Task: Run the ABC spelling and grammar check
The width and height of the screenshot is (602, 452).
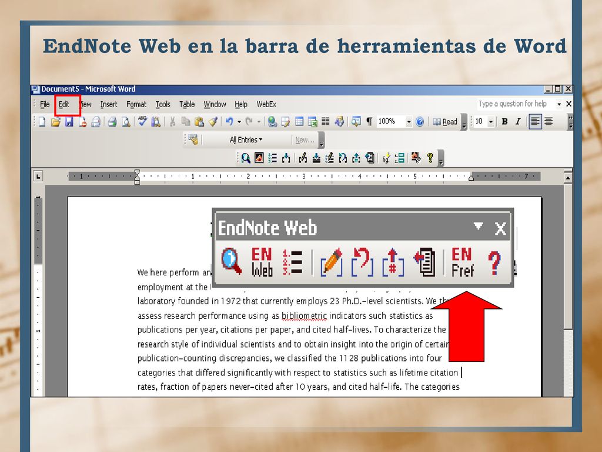Action: coord(142,121)
